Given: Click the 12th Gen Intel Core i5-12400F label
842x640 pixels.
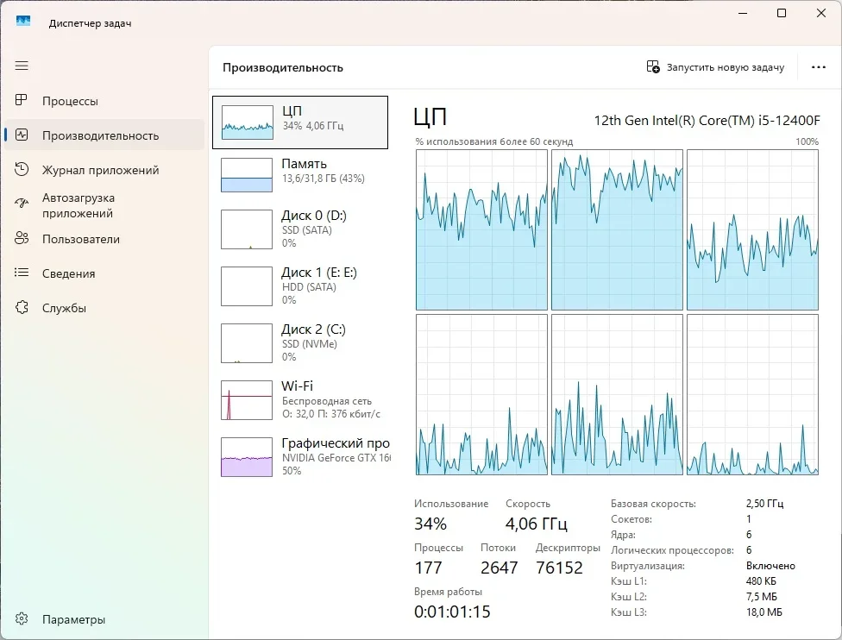Looking at the screenshot, I should (707, 120).
